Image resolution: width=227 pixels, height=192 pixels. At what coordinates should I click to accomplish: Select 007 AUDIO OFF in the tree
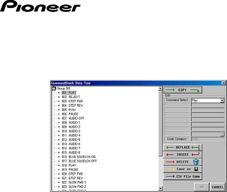click(73, 118)
